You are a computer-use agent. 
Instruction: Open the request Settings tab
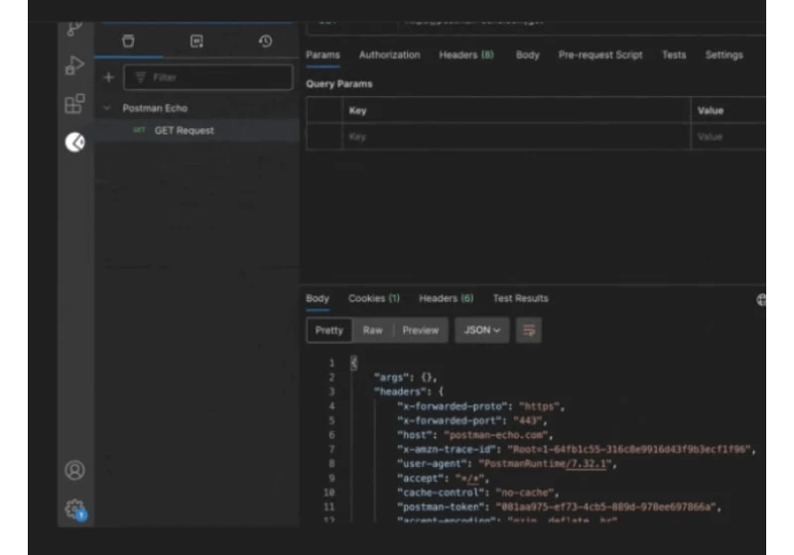(x=724, y=55)
